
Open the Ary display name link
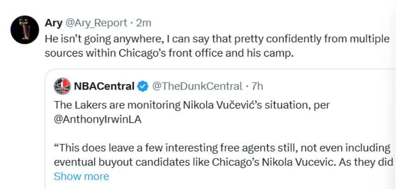53,23
